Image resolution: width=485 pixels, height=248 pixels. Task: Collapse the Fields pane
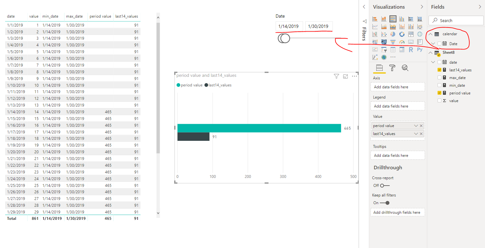480,7
